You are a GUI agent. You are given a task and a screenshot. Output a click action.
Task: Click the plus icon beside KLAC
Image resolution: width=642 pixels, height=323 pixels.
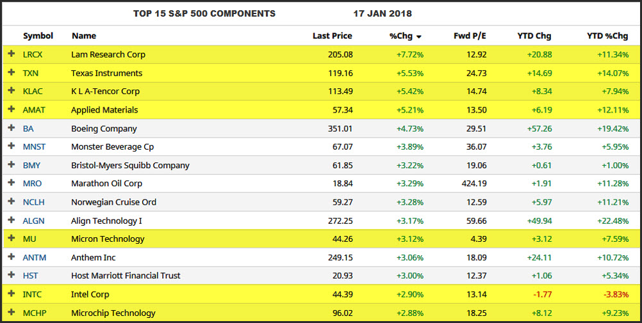click(x=11, y=91)
